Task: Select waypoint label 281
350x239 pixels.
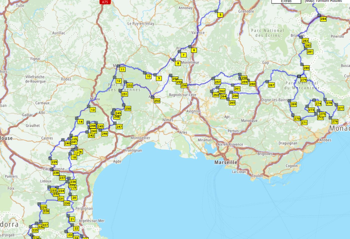Action: point(310,52)
